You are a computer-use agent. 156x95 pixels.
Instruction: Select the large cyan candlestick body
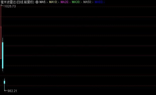[x=3, y=55]
